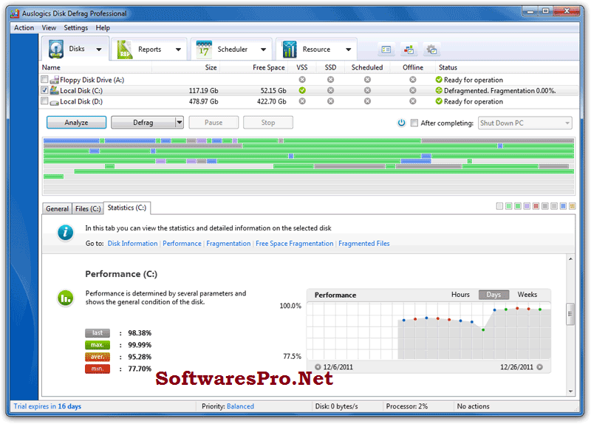Image resolution: width=591 pixels, height=424 pixels.
Task: Click the Resource chart icon
Action: pyautogui.click(x=290, y=49)
